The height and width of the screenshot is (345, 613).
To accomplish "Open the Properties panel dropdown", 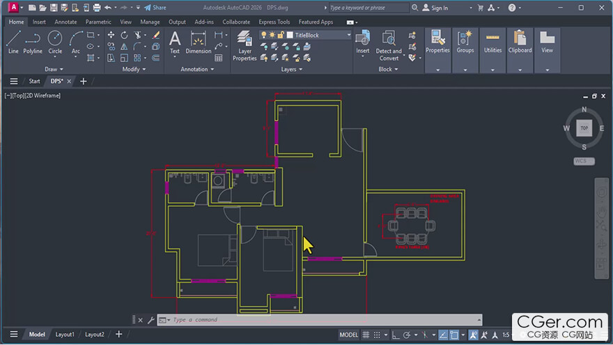I will point(438,70).
